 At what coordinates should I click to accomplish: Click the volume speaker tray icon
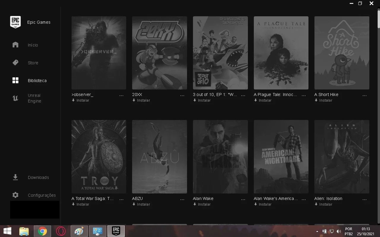point(339,231)
